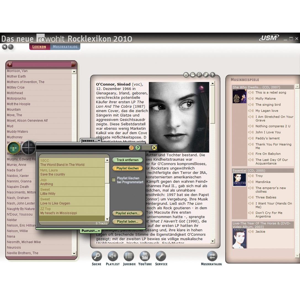Click the playlist scrollbar thumb
The height and width of the screenshot is (300, 300).
107,173
